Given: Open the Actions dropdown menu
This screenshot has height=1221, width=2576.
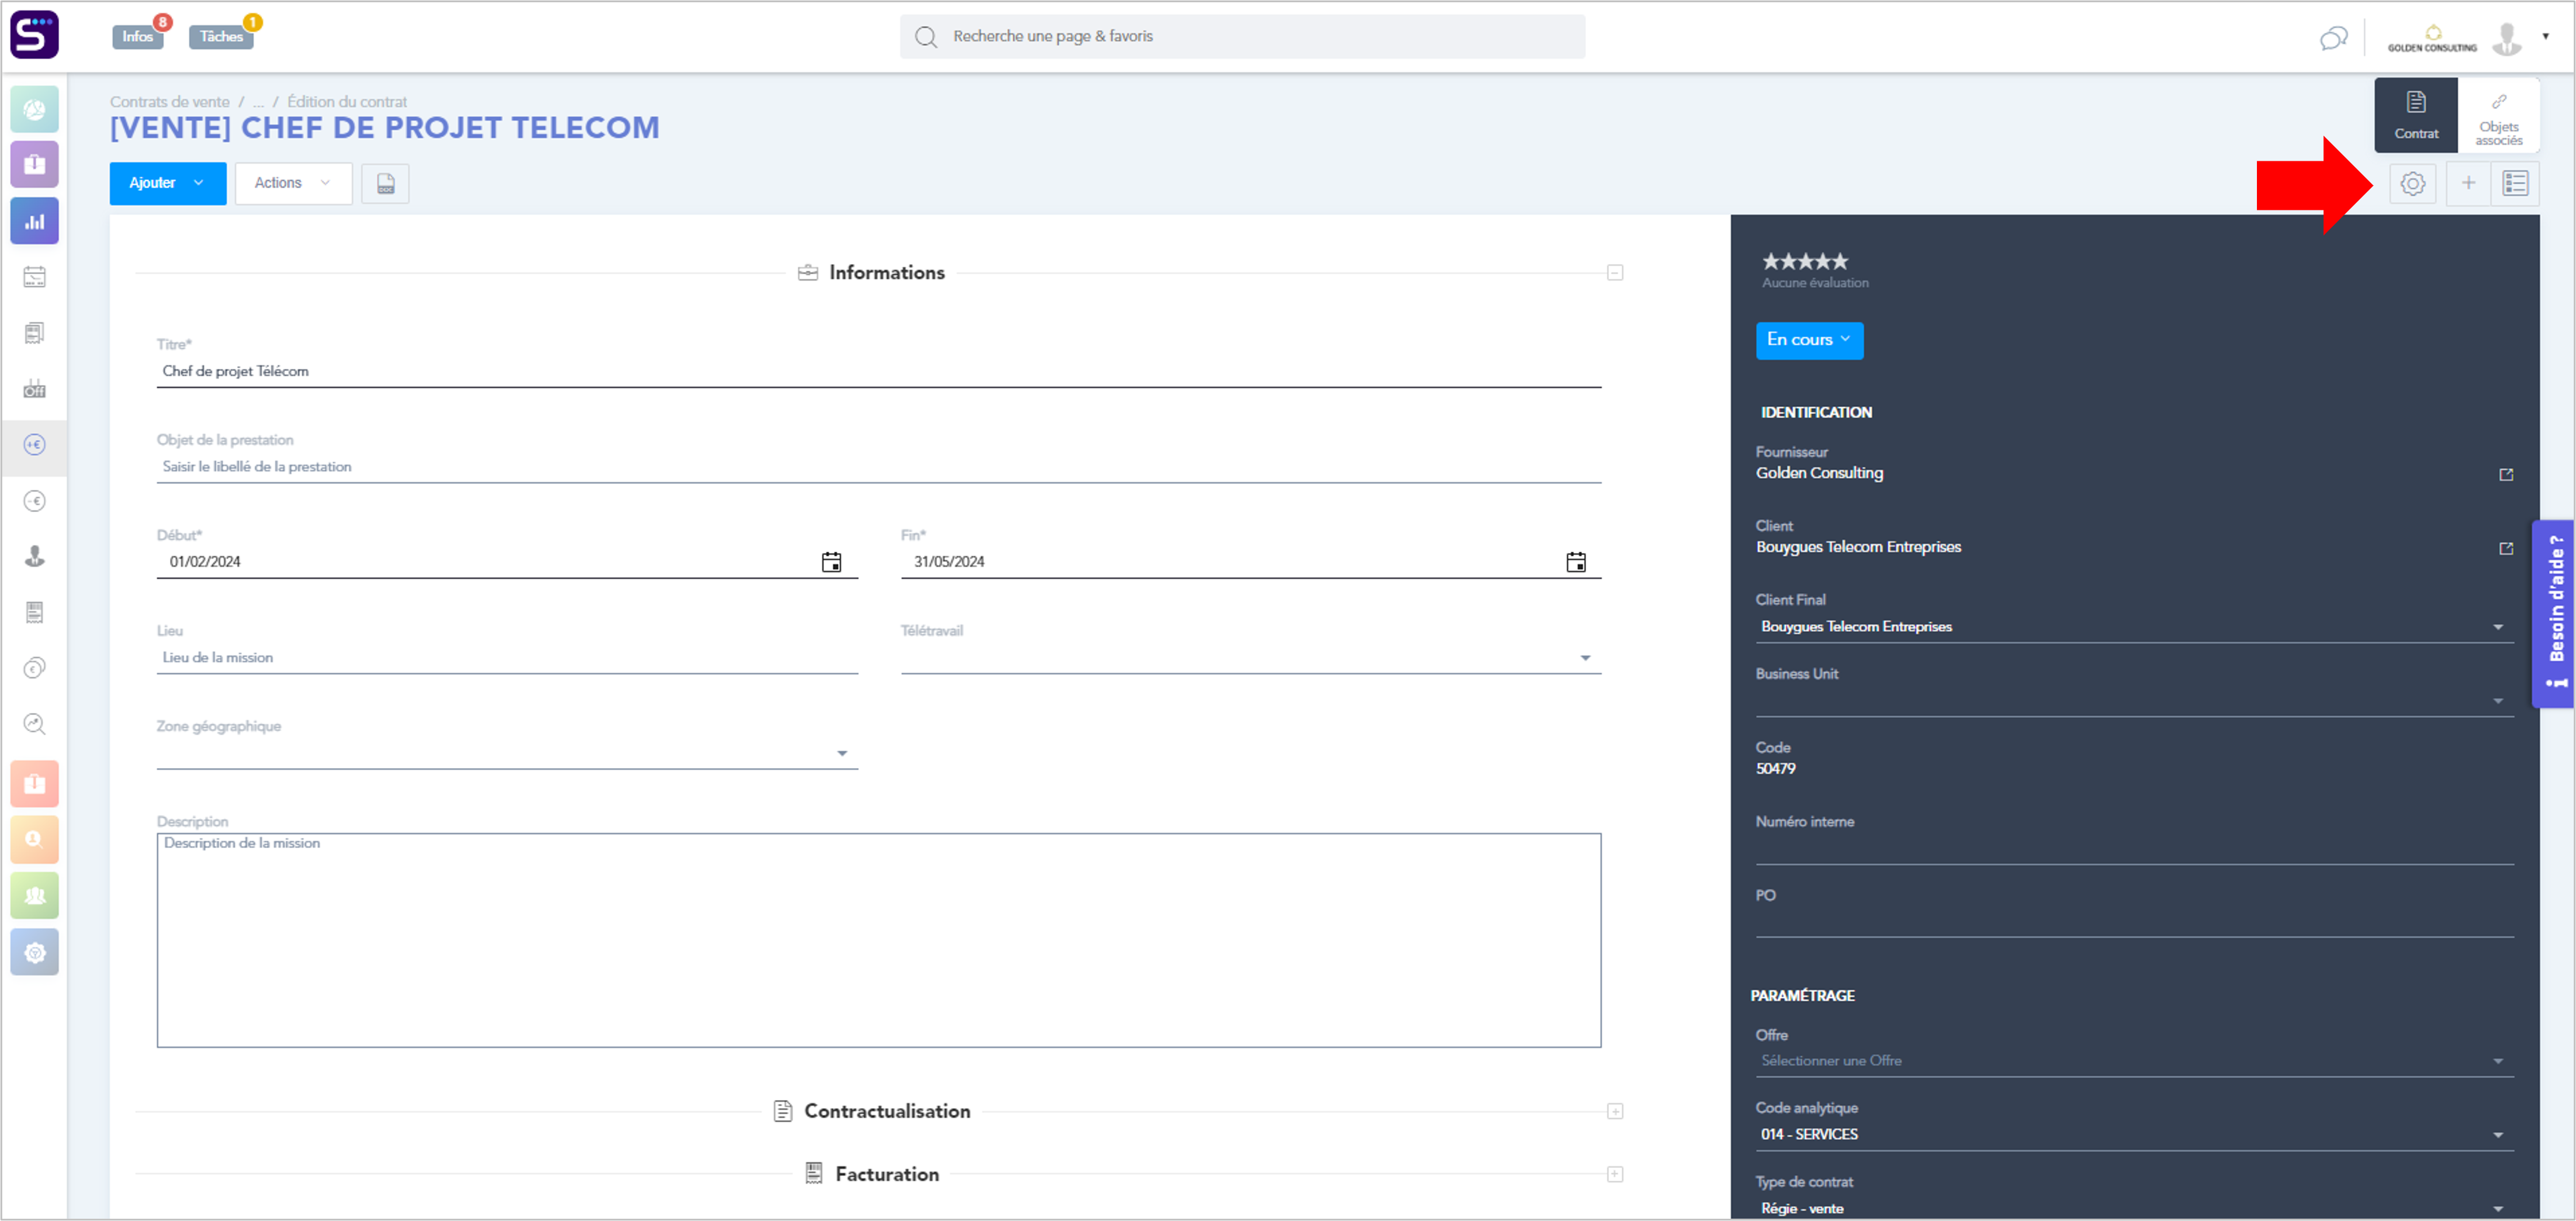Looking at the screenshot, I should pos(293,183).
